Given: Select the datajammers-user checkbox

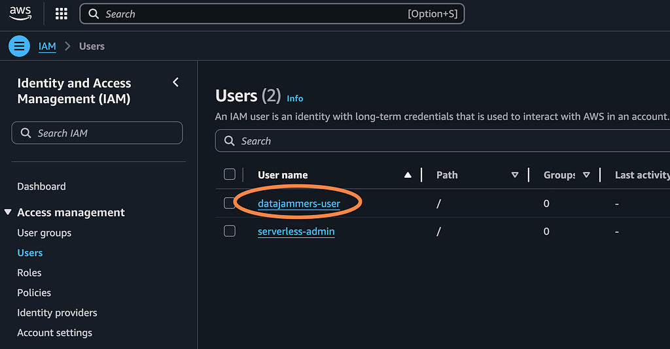Looking at the screenshot, I should 230,203.
